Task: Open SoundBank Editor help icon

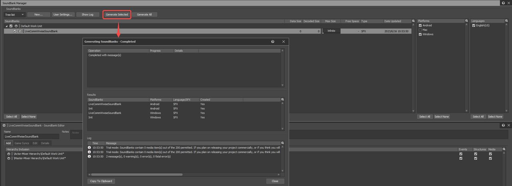Action: [503, 126]
